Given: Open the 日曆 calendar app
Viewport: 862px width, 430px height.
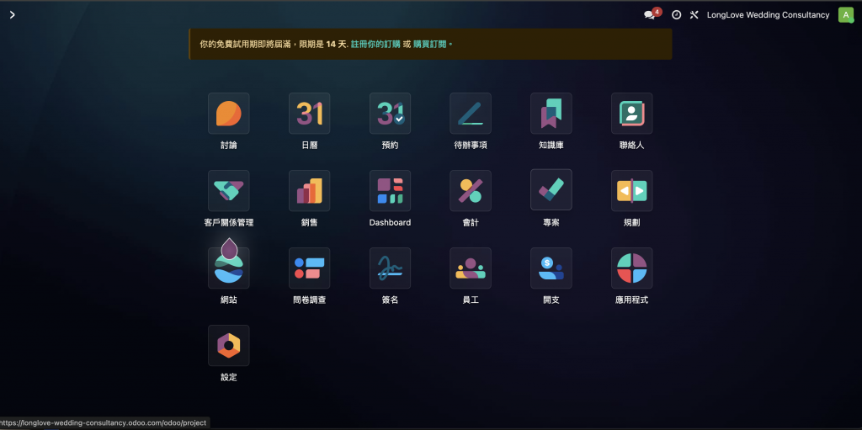Looking at the screenshot, I should point(310,114).
